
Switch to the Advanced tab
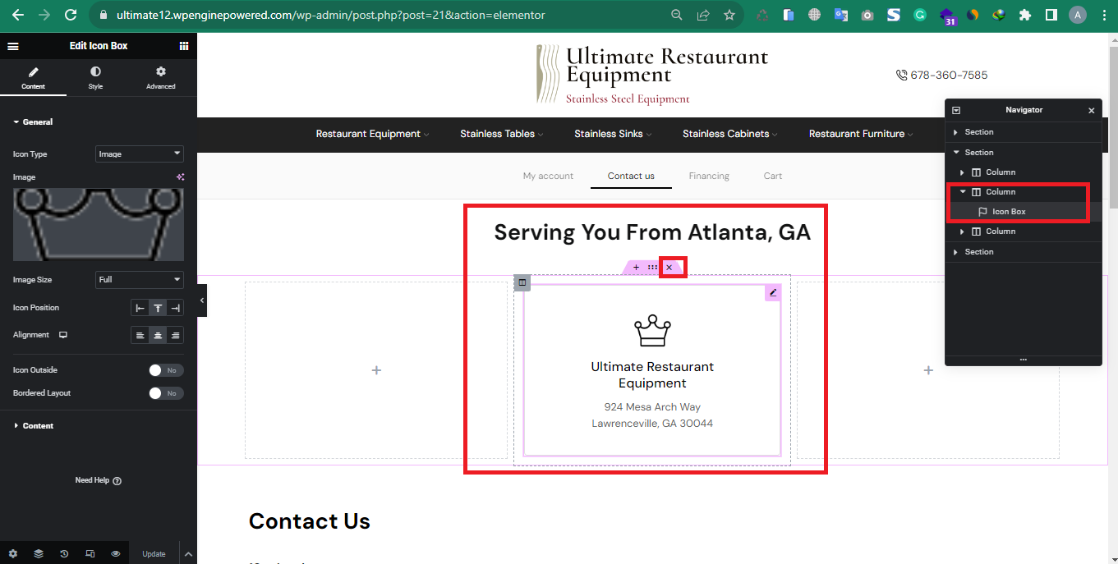tap(161, 78)
